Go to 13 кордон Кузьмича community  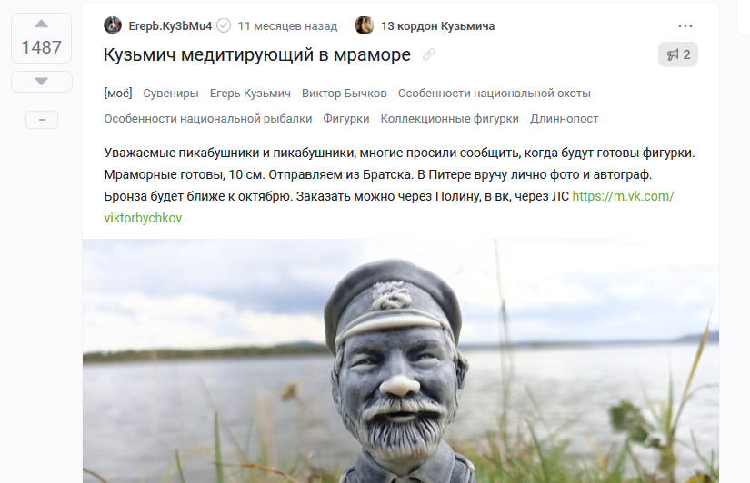[x=437, y=25]
